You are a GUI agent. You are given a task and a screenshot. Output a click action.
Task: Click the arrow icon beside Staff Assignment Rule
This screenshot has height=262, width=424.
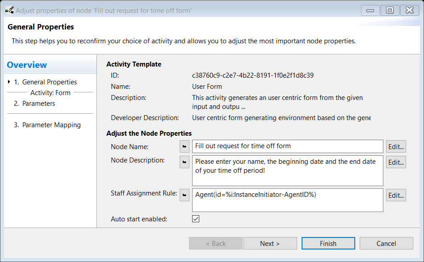(184, 195)
